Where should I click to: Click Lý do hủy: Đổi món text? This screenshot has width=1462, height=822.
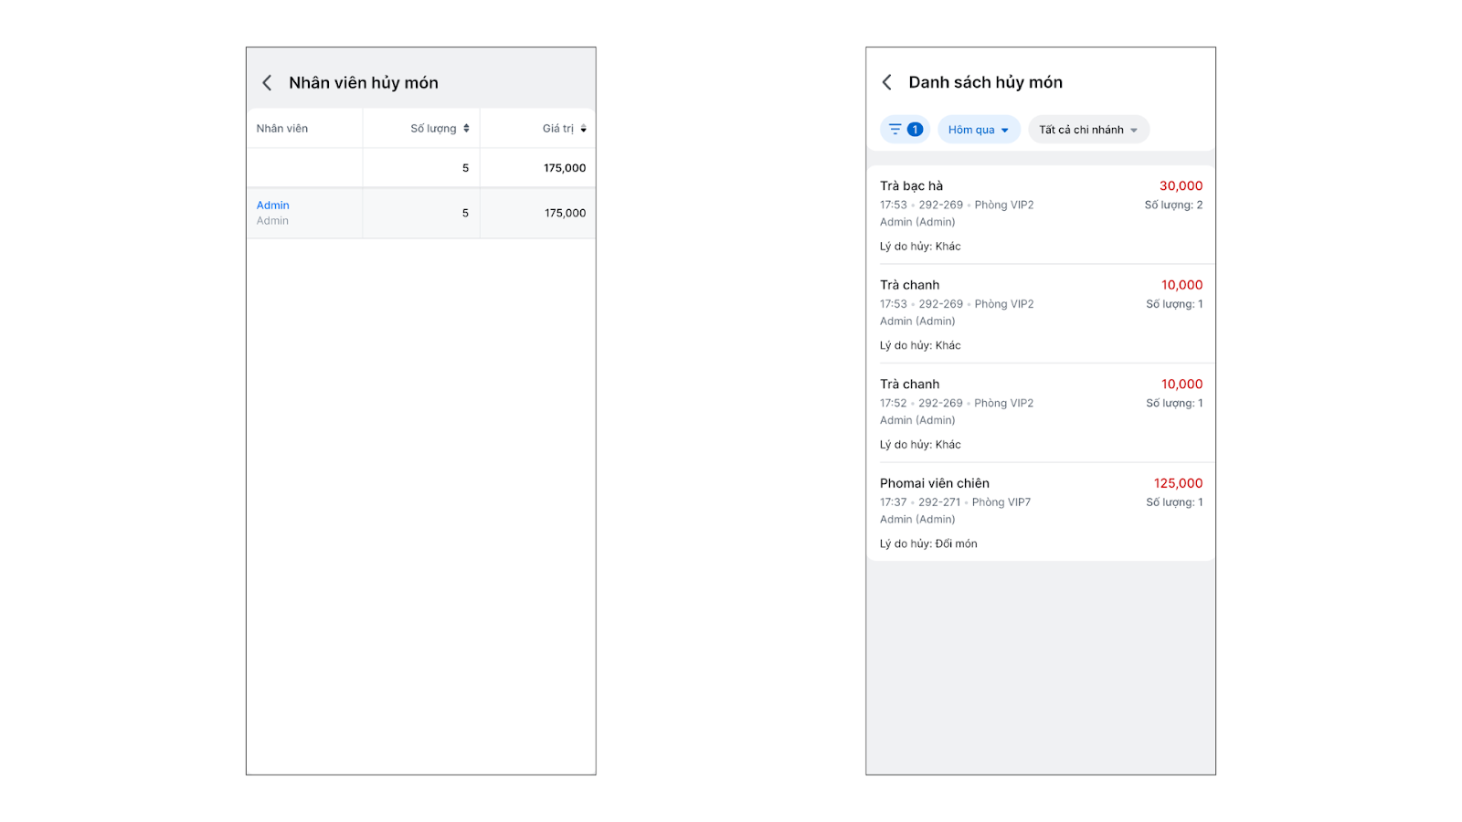point(928,544)
